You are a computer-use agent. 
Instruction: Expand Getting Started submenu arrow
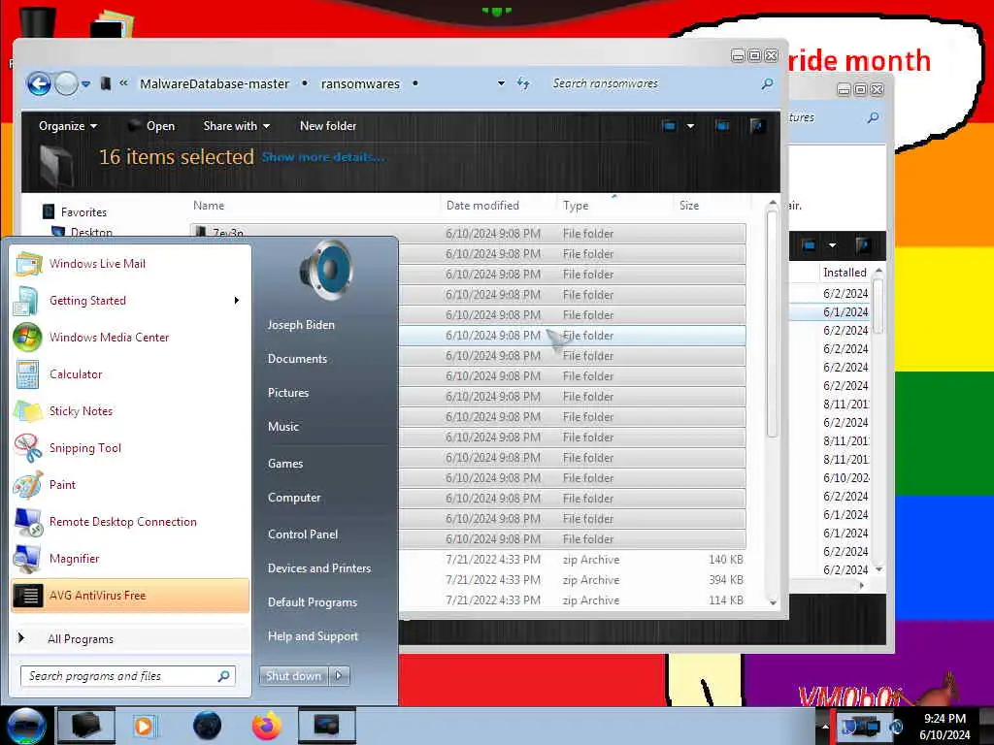[237, 301]
